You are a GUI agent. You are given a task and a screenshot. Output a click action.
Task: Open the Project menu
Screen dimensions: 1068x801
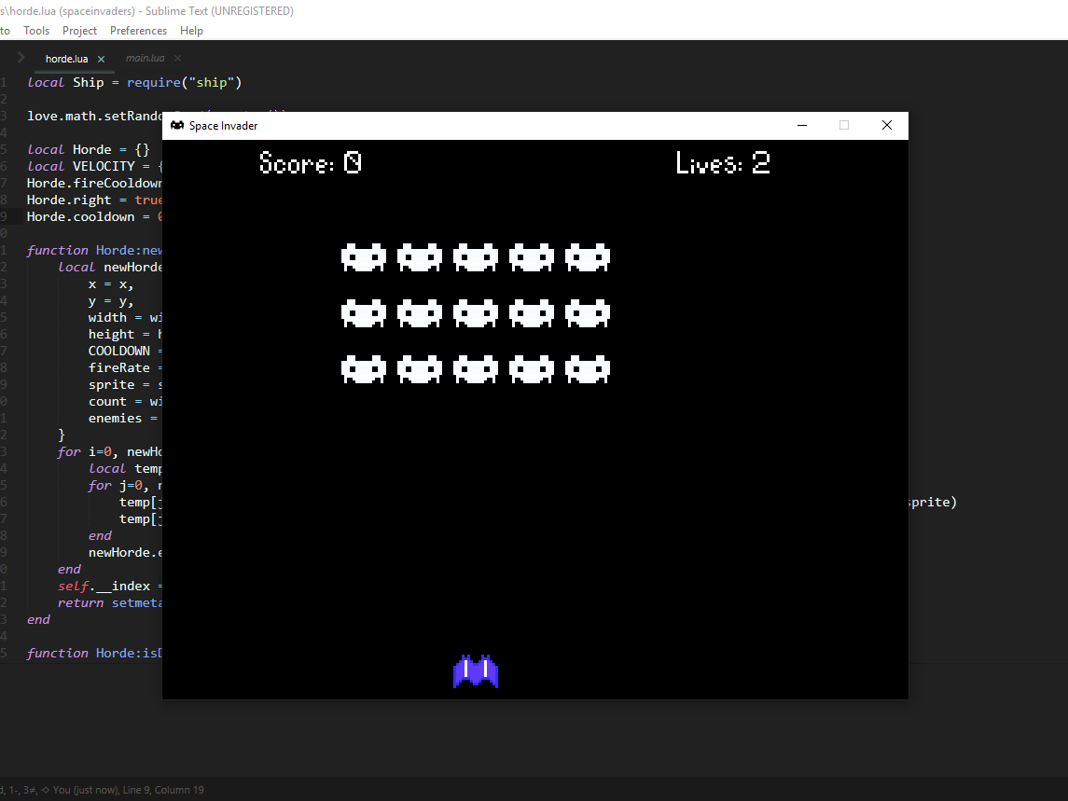coord(79,31)
